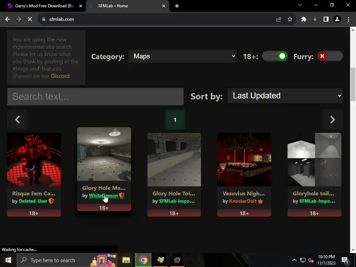Open the Extensions puzzle icon
Screen dimensions: 356x267
coord(304,19)
